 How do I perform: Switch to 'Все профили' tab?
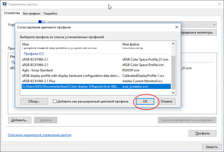click(x=32, y=14)
